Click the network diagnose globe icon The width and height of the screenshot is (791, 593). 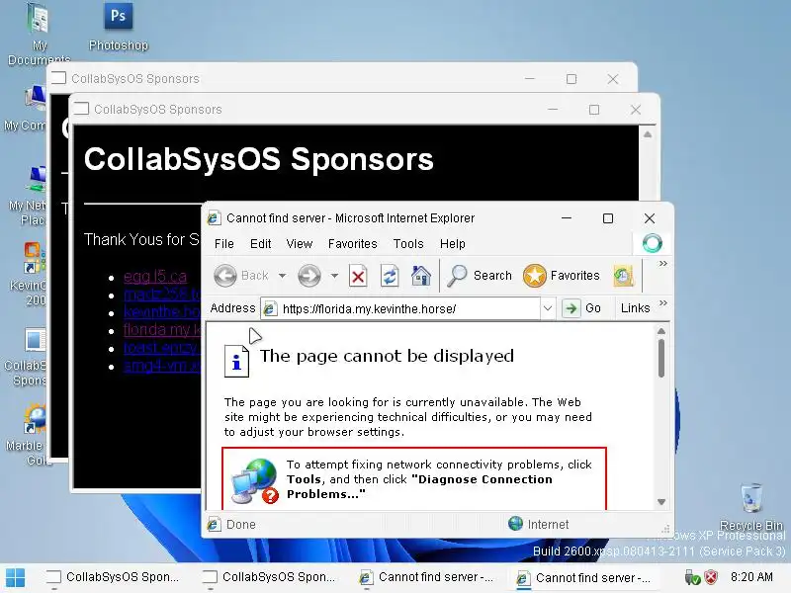255,481
